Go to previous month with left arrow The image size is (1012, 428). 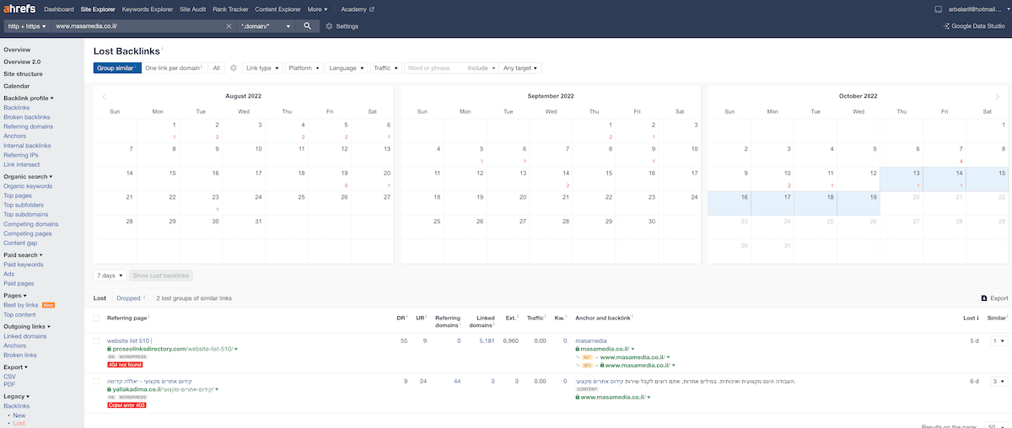(x=105, y=96)
